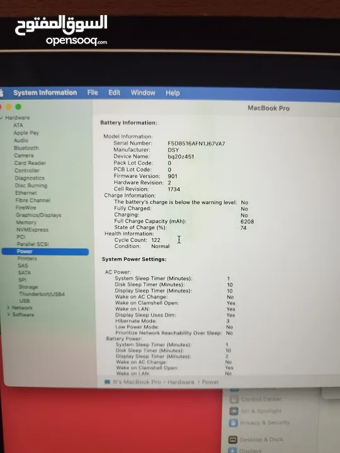Select Audio in the sidebar
The image size is (340, 453).
click(x=21, y=140)
